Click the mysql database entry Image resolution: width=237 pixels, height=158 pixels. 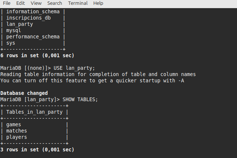coord(14,30)
